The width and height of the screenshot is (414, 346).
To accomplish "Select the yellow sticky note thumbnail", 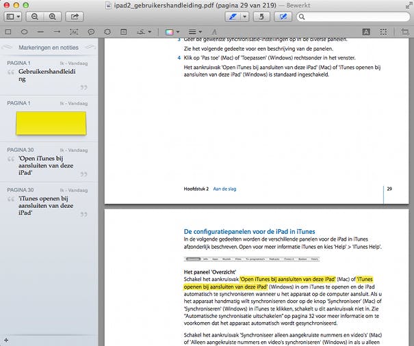I will pyautogui.click(x=51, y=123).
